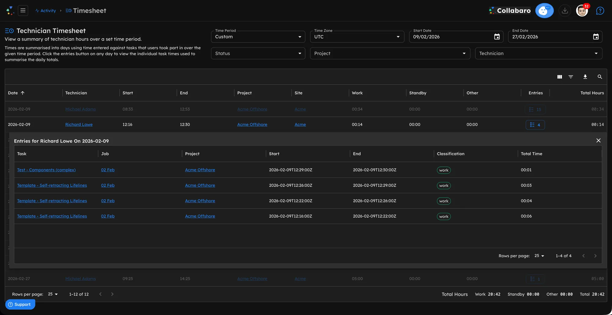Screen dimensions: 612x315
Task: Click the Technician column header
Action: (x=76, y=93)
